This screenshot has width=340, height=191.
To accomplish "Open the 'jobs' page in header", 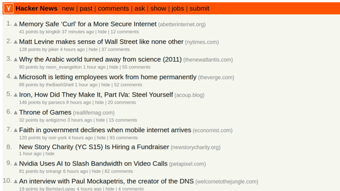I will (178, 8).
